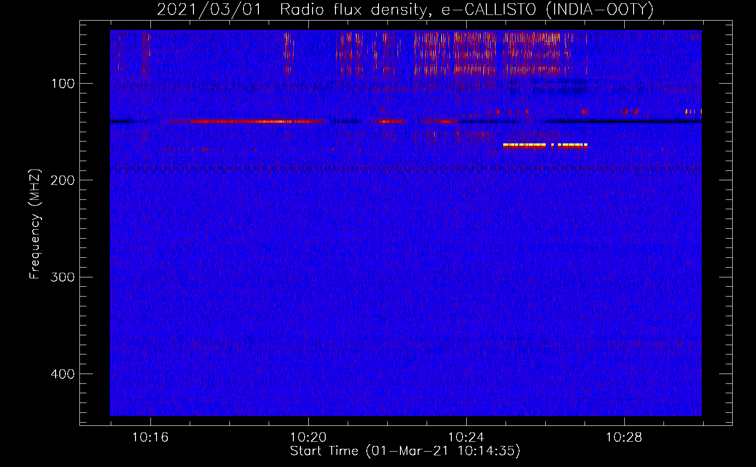This screenshot has width=756, height=467.
Task: Click the '400' frequency tick label
Action: click(x=63, y=374)
